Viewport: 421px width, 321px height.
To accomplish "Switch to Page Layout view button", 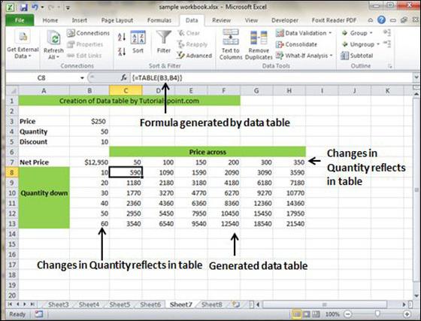I will pos(307,313).
